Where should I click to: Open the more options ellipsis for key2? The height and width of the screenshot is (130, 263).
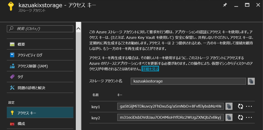[x=249, y=117]
